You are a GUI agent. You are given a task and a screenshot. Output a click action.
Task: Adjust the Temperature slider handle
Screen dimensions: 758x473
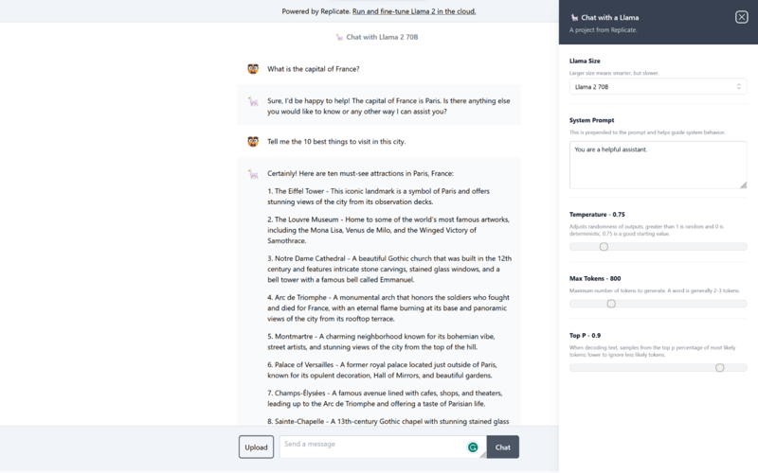point(604,247)
